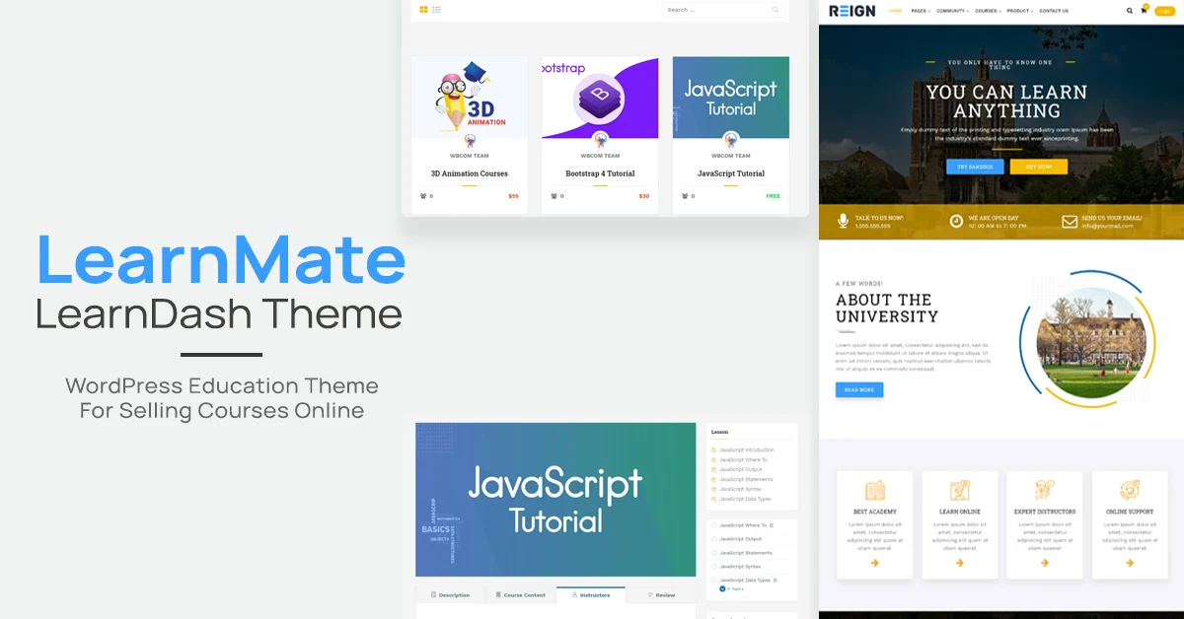Toggle circle beside JavaScript Data Types in lower list
1184x619 pixels.
[713, 581]
